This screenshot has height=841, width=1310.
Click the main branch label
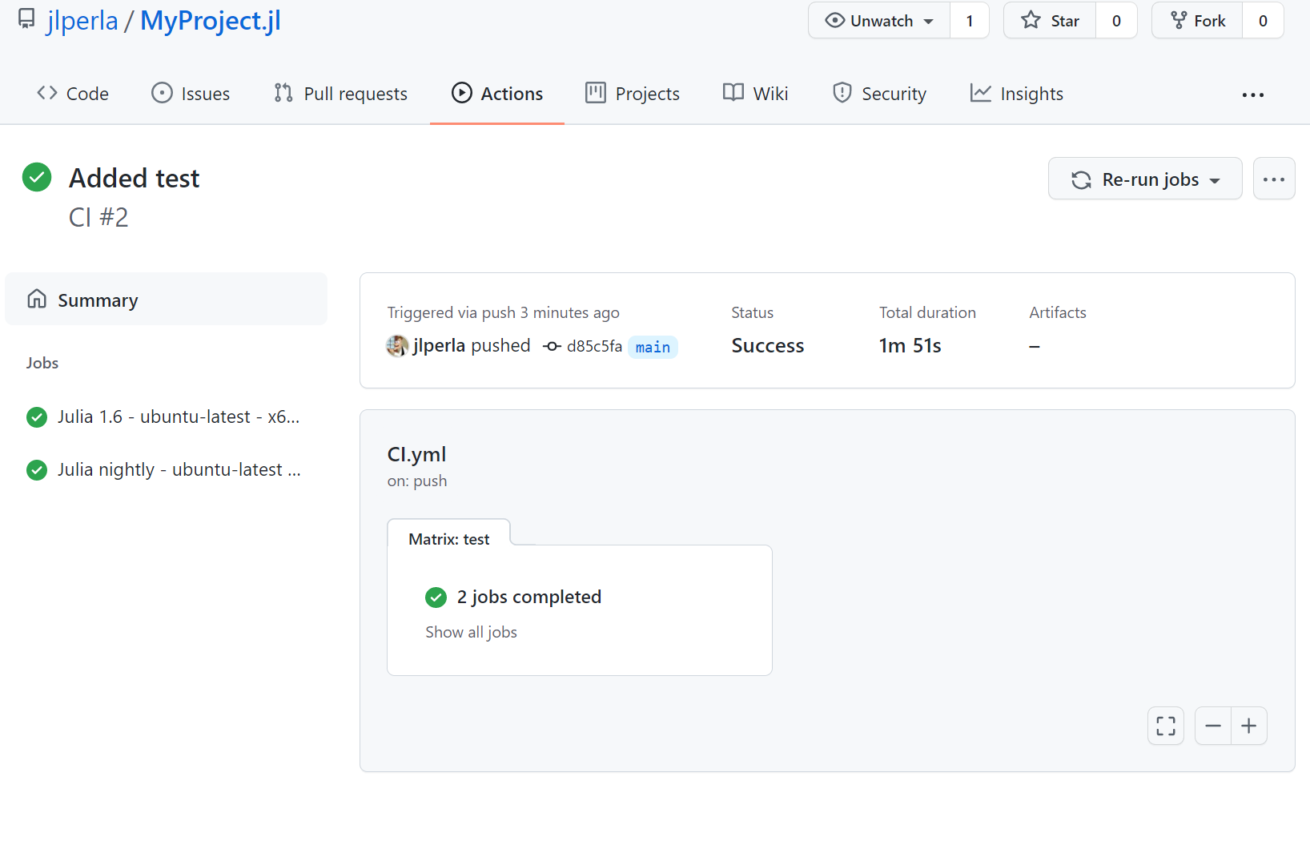(x=653, y=347)
